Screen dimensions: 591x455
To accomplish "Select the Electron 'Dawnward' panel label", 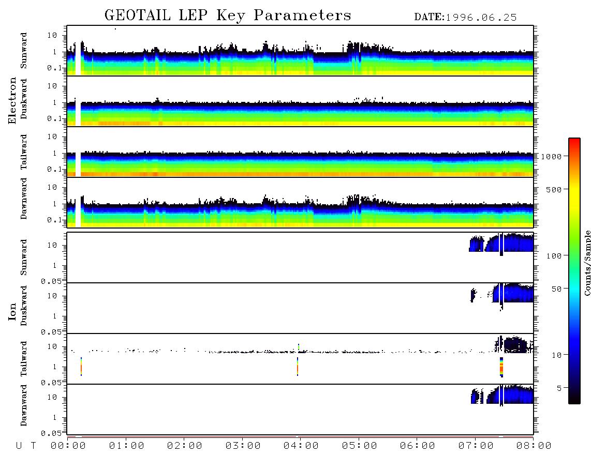I will point(24,199).
